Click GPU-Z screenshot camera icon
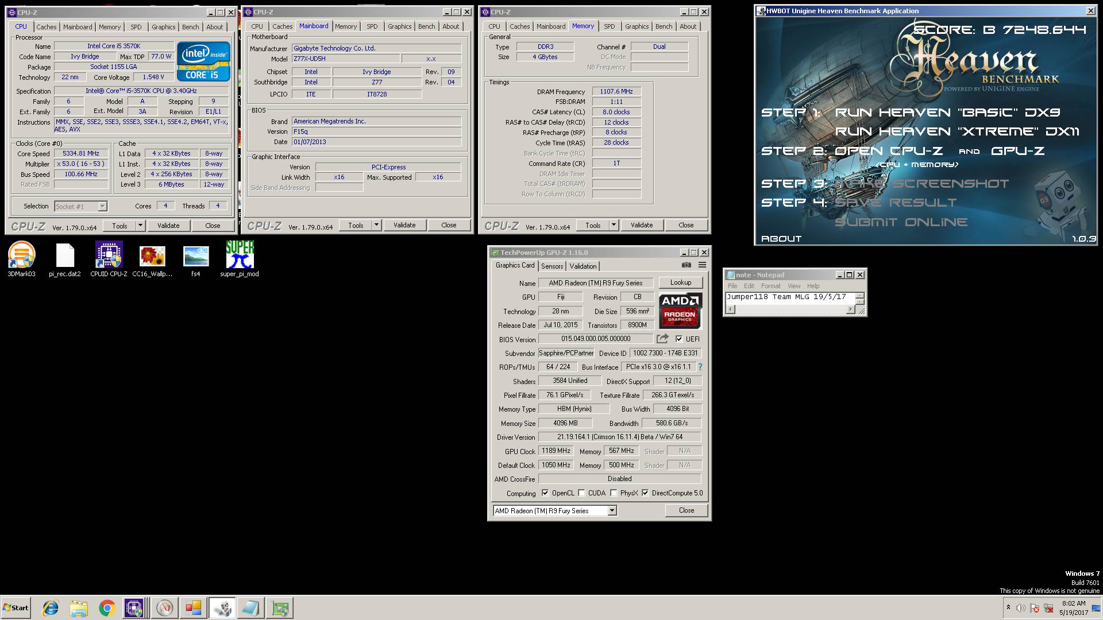 [686, 265]
